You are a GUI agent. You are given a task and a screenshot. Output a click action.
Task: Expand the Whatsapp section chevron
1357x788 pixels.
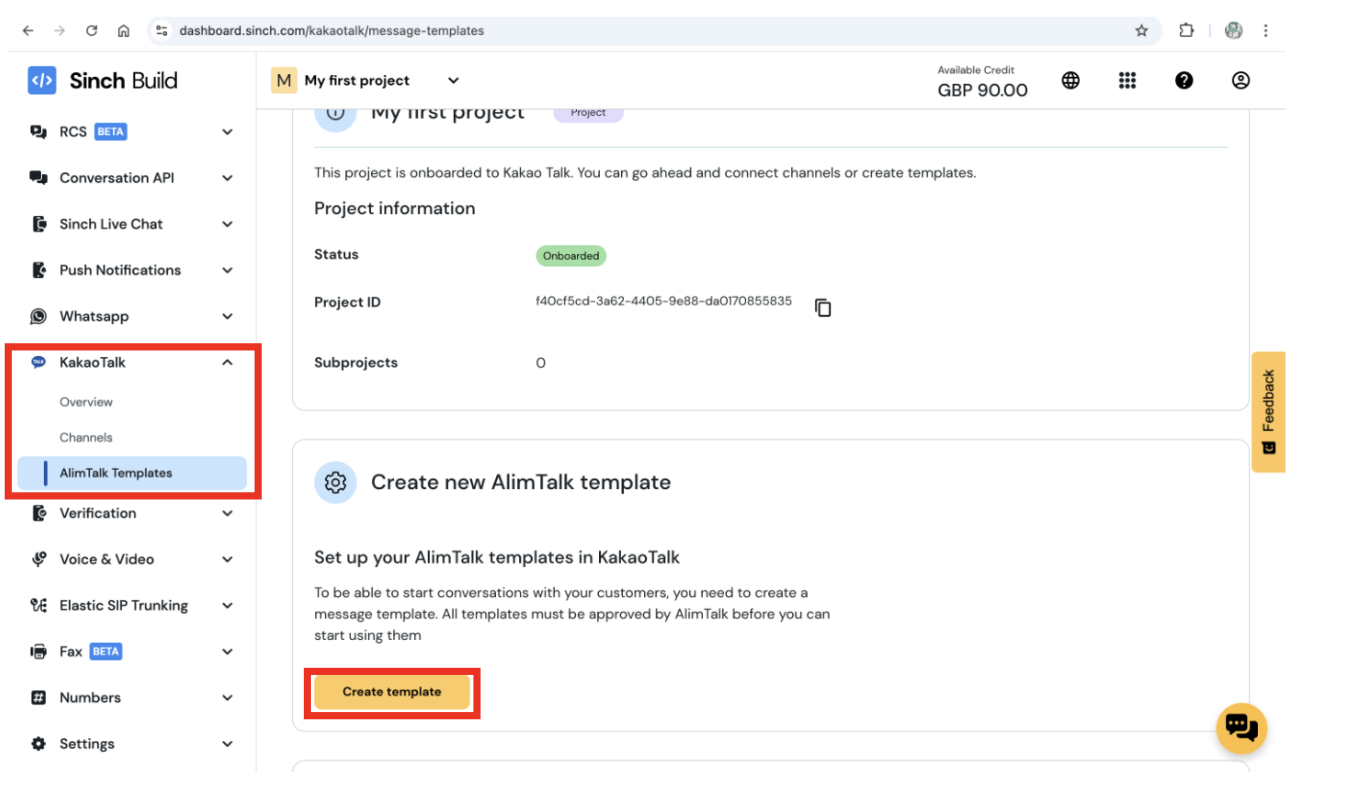pyautogui.click(x=228, y=316)
